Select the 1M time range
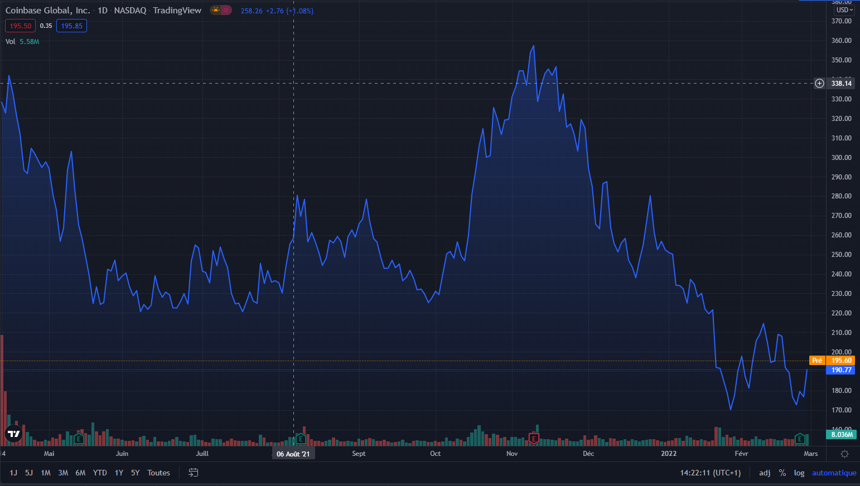Screen dimensions: 860x486 click(x=46, y=473)
